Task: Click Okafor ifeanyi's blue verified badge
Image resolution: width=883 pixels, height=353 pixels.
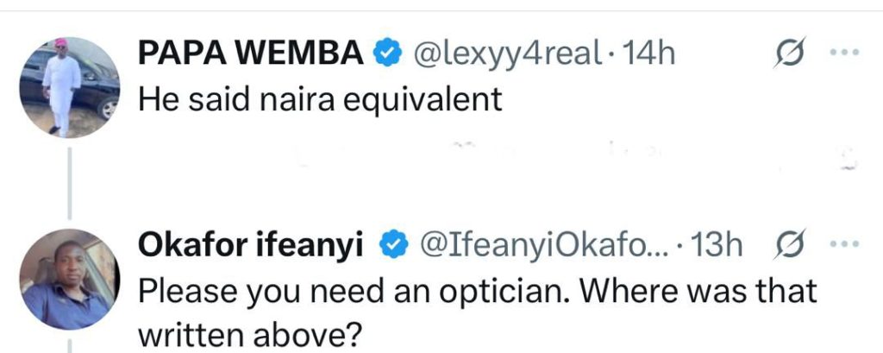Action: click(395, 247)
